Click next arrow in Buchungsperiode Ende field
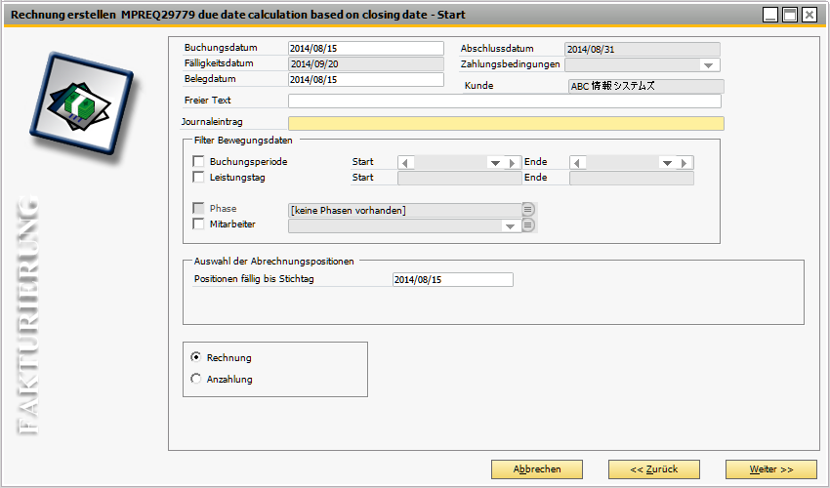The width and height of the screenshot is (830, 488). (685, 163)
